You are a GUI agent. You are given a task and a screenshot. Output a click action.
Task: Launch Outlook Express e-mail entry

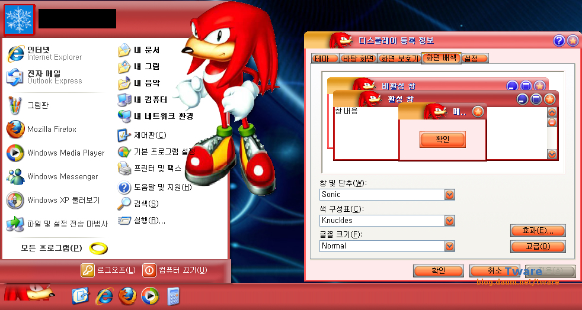point(44,77)
